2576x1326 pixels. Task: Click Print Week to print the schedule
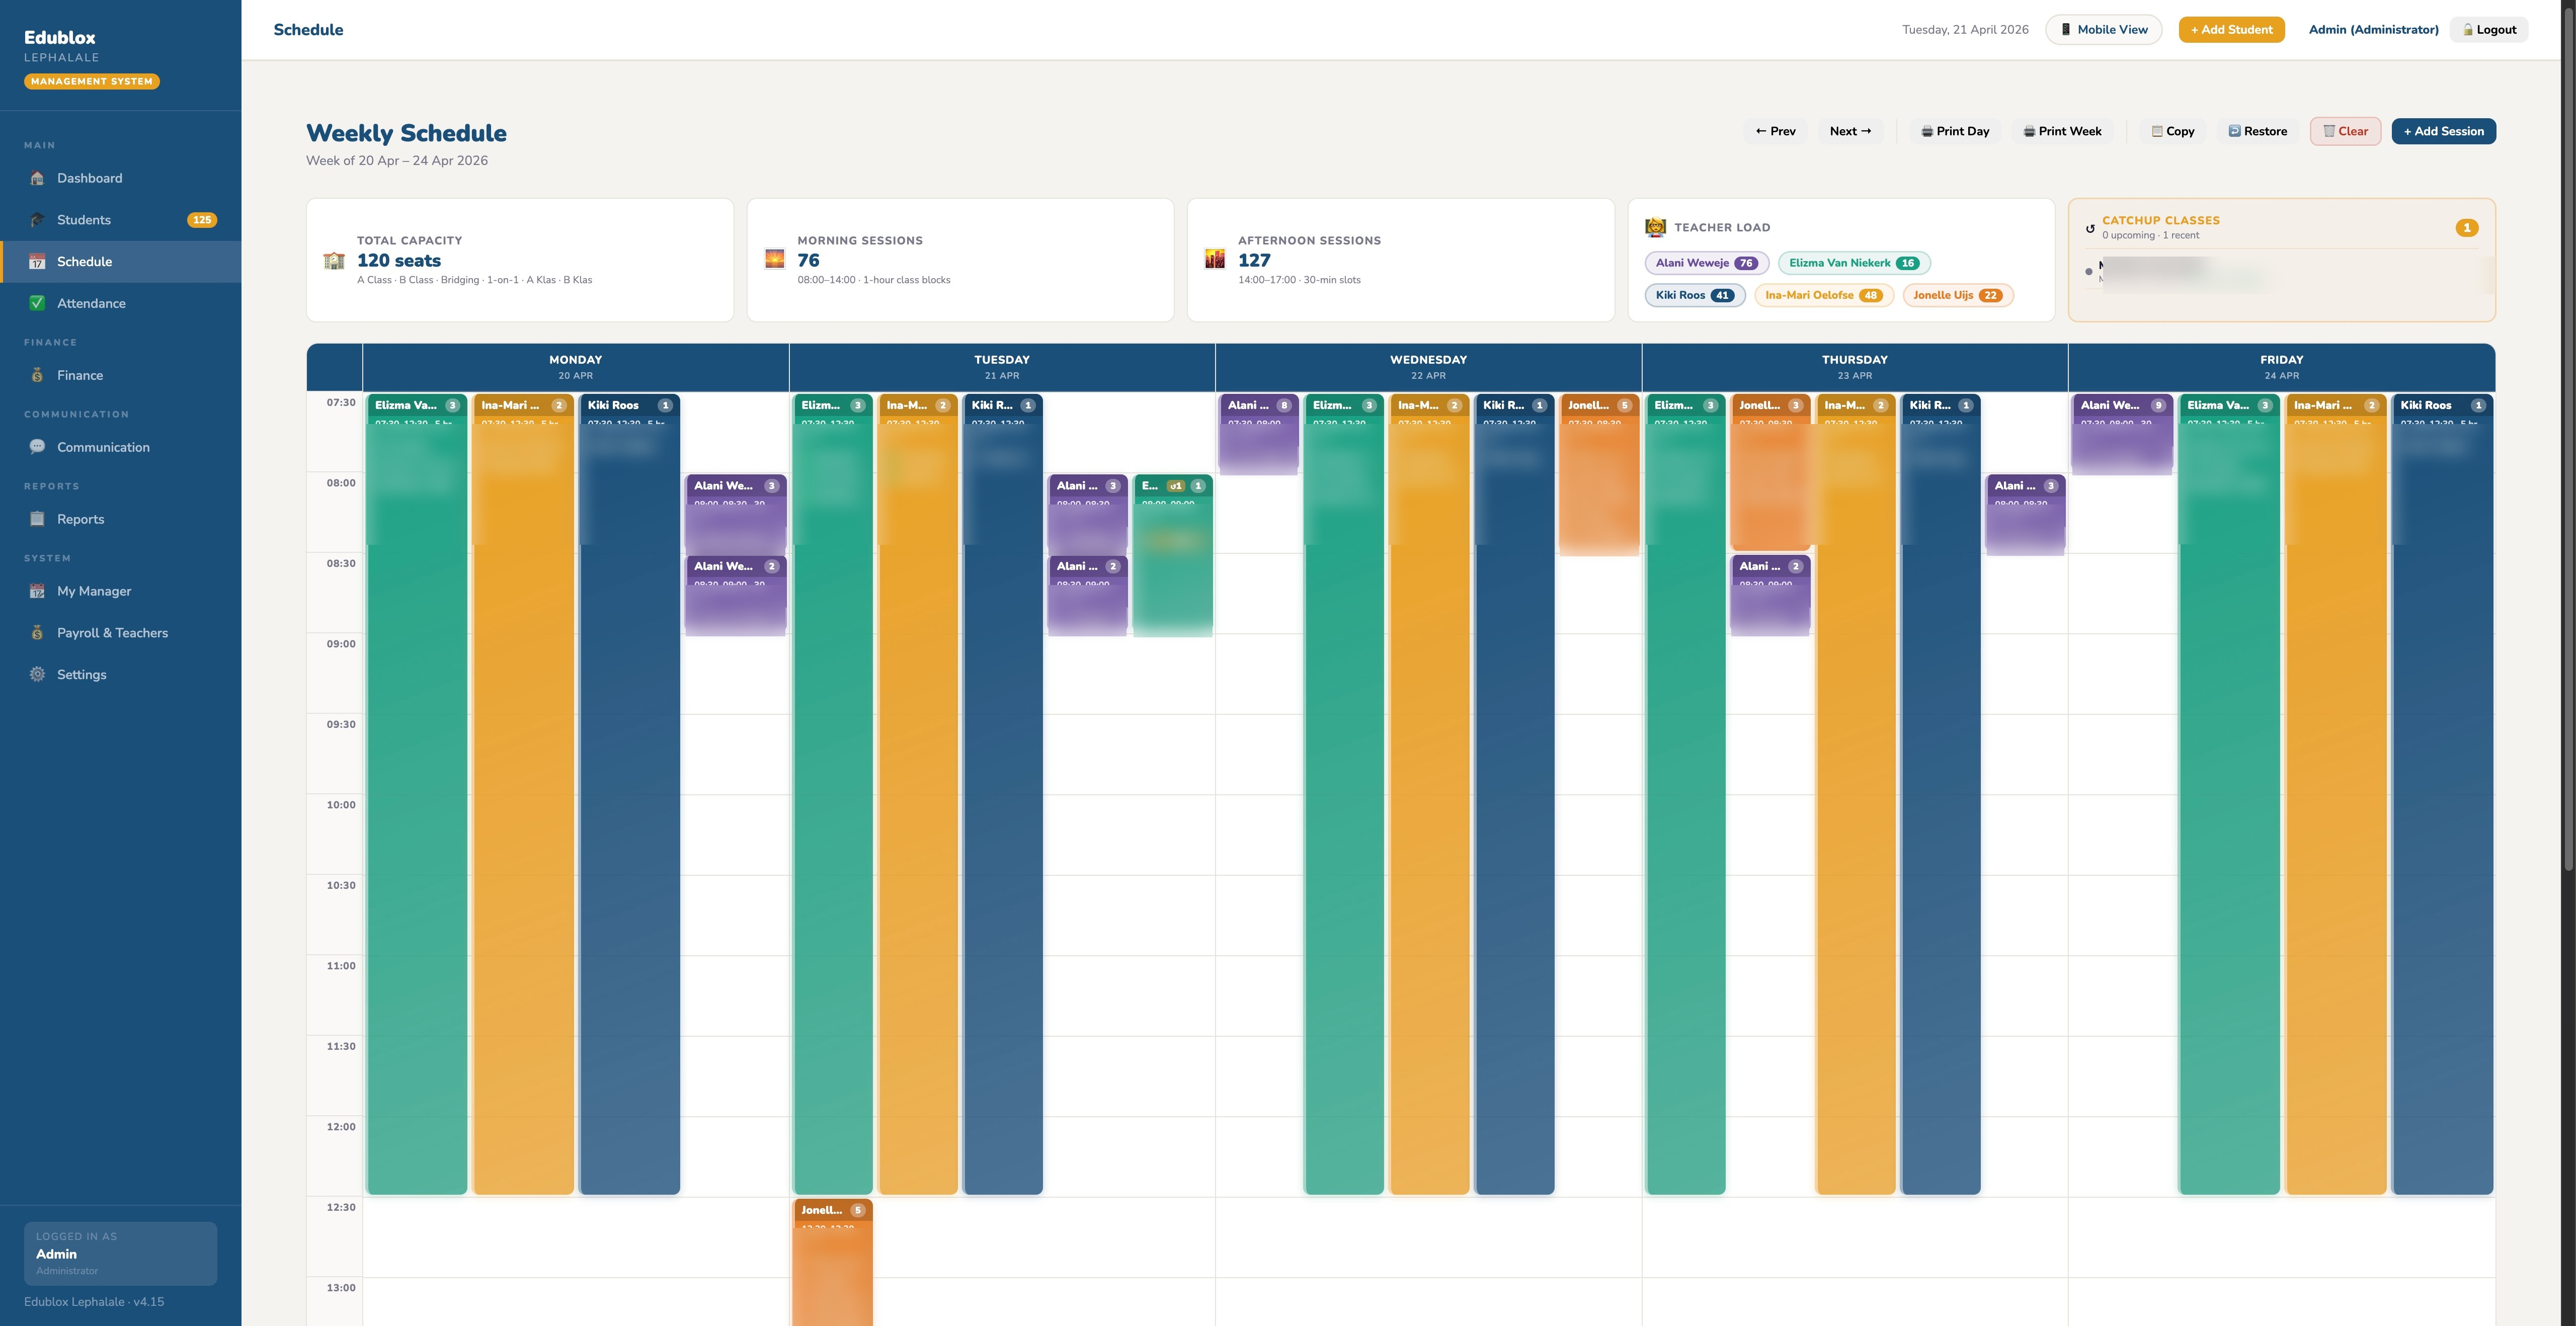point(2062,131)
